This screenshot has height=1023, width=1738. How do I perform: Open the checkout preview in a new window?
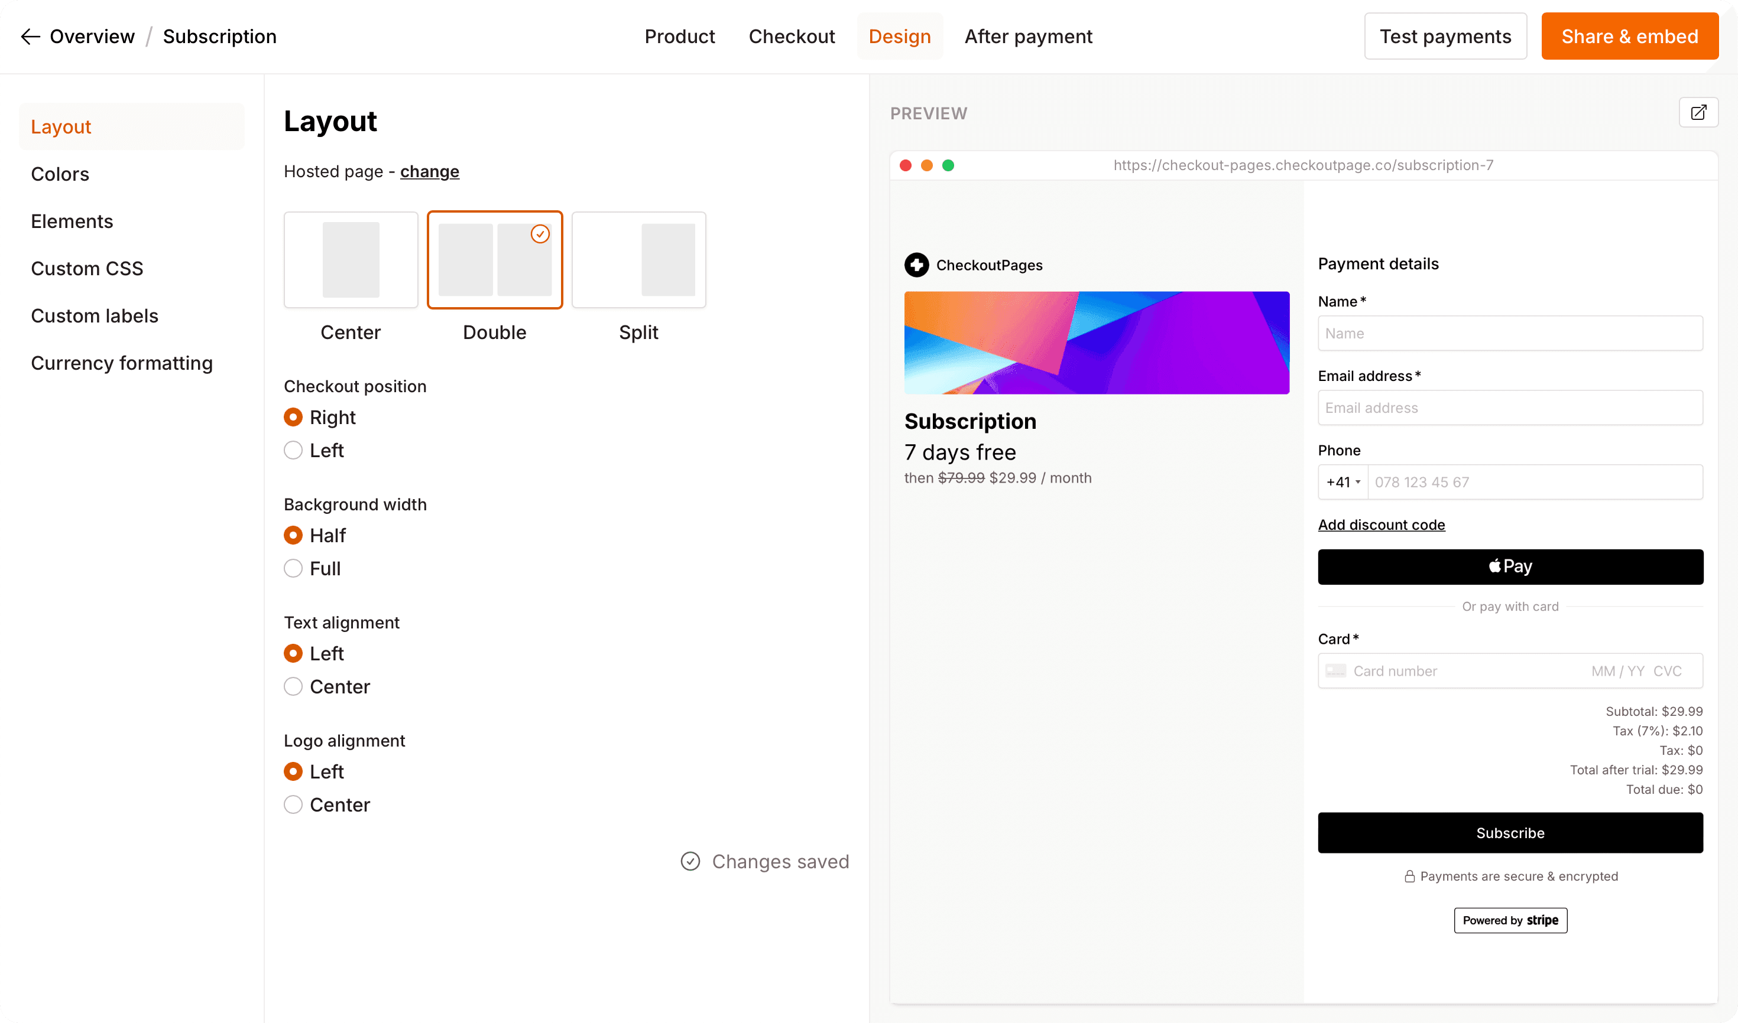click(1698, 112)
